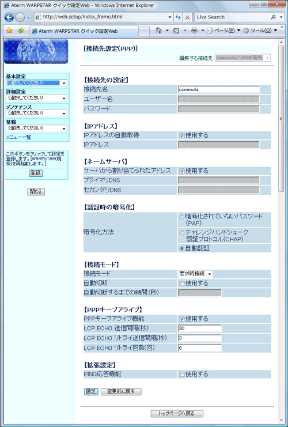Click the browser Back arrow button
The height and width of the screenshot is (427, 288).
pos(9,17)
